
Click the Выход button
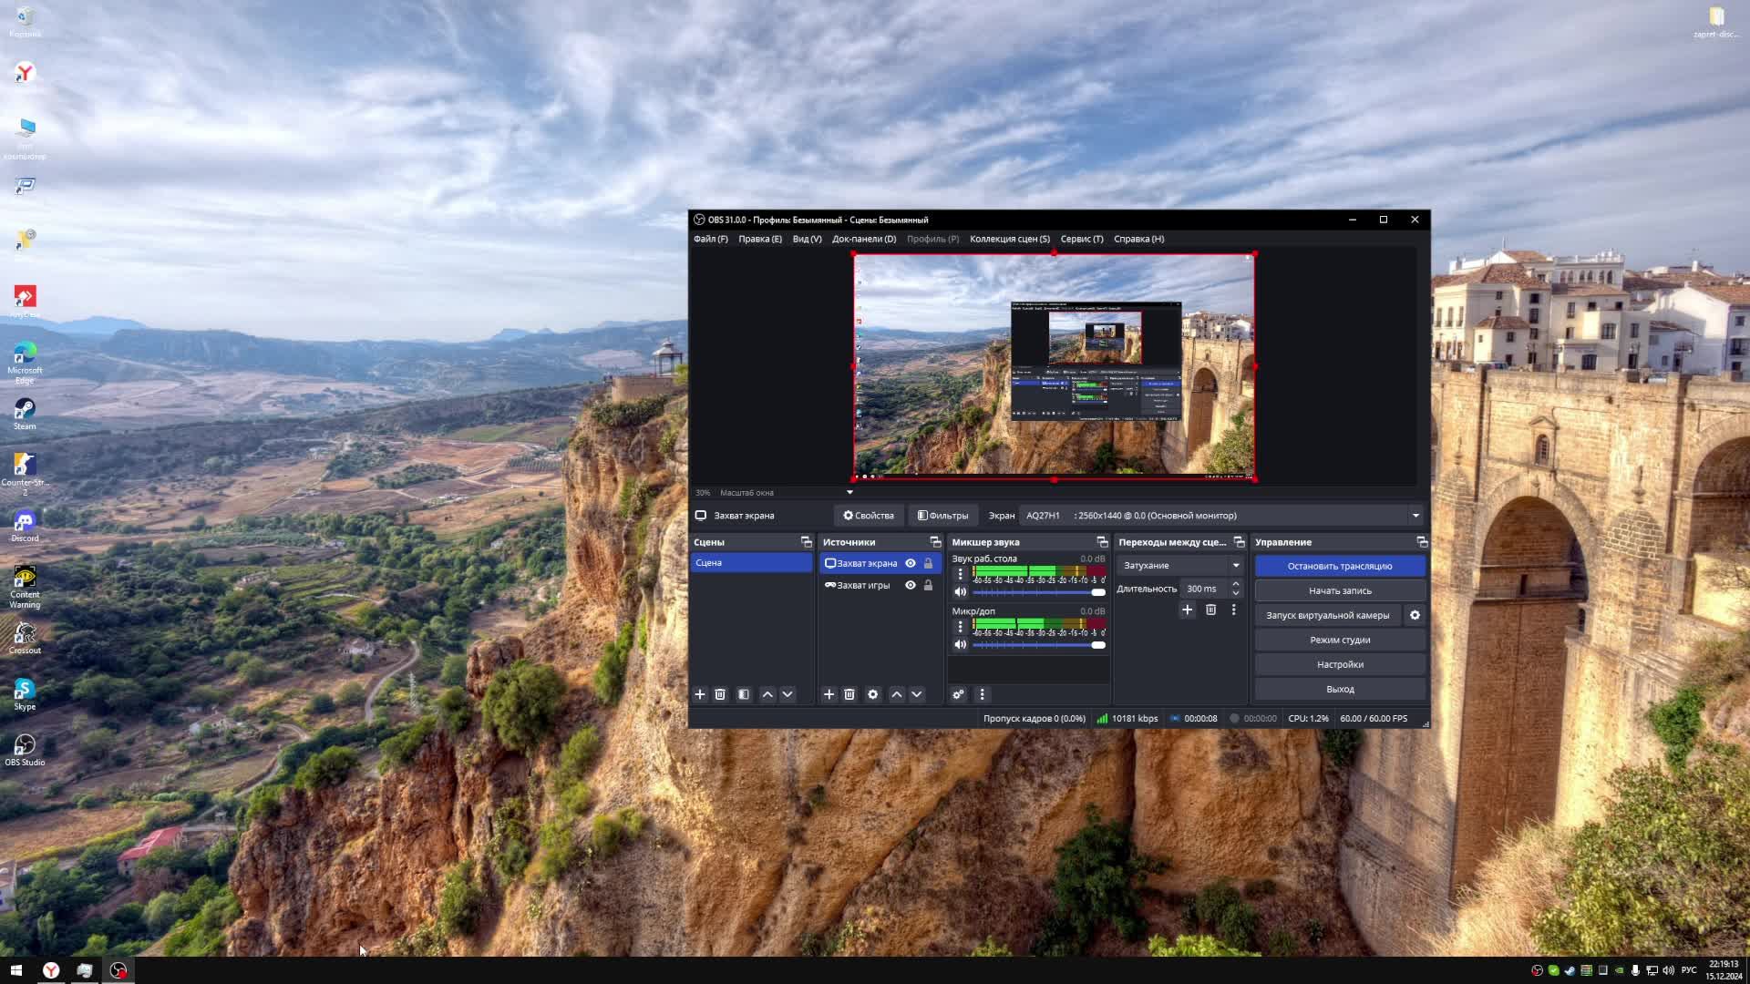pos(1340,689)
